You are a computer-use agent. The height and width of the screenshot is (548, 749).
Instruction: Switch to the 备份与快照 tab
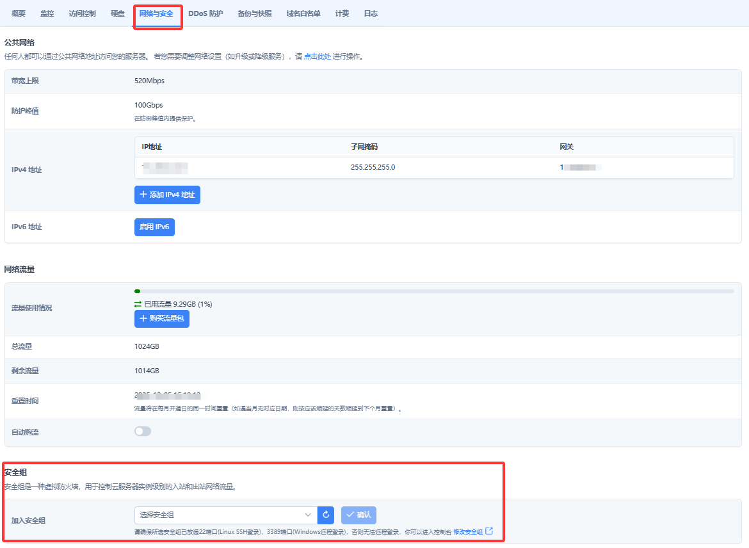[255, 13]
